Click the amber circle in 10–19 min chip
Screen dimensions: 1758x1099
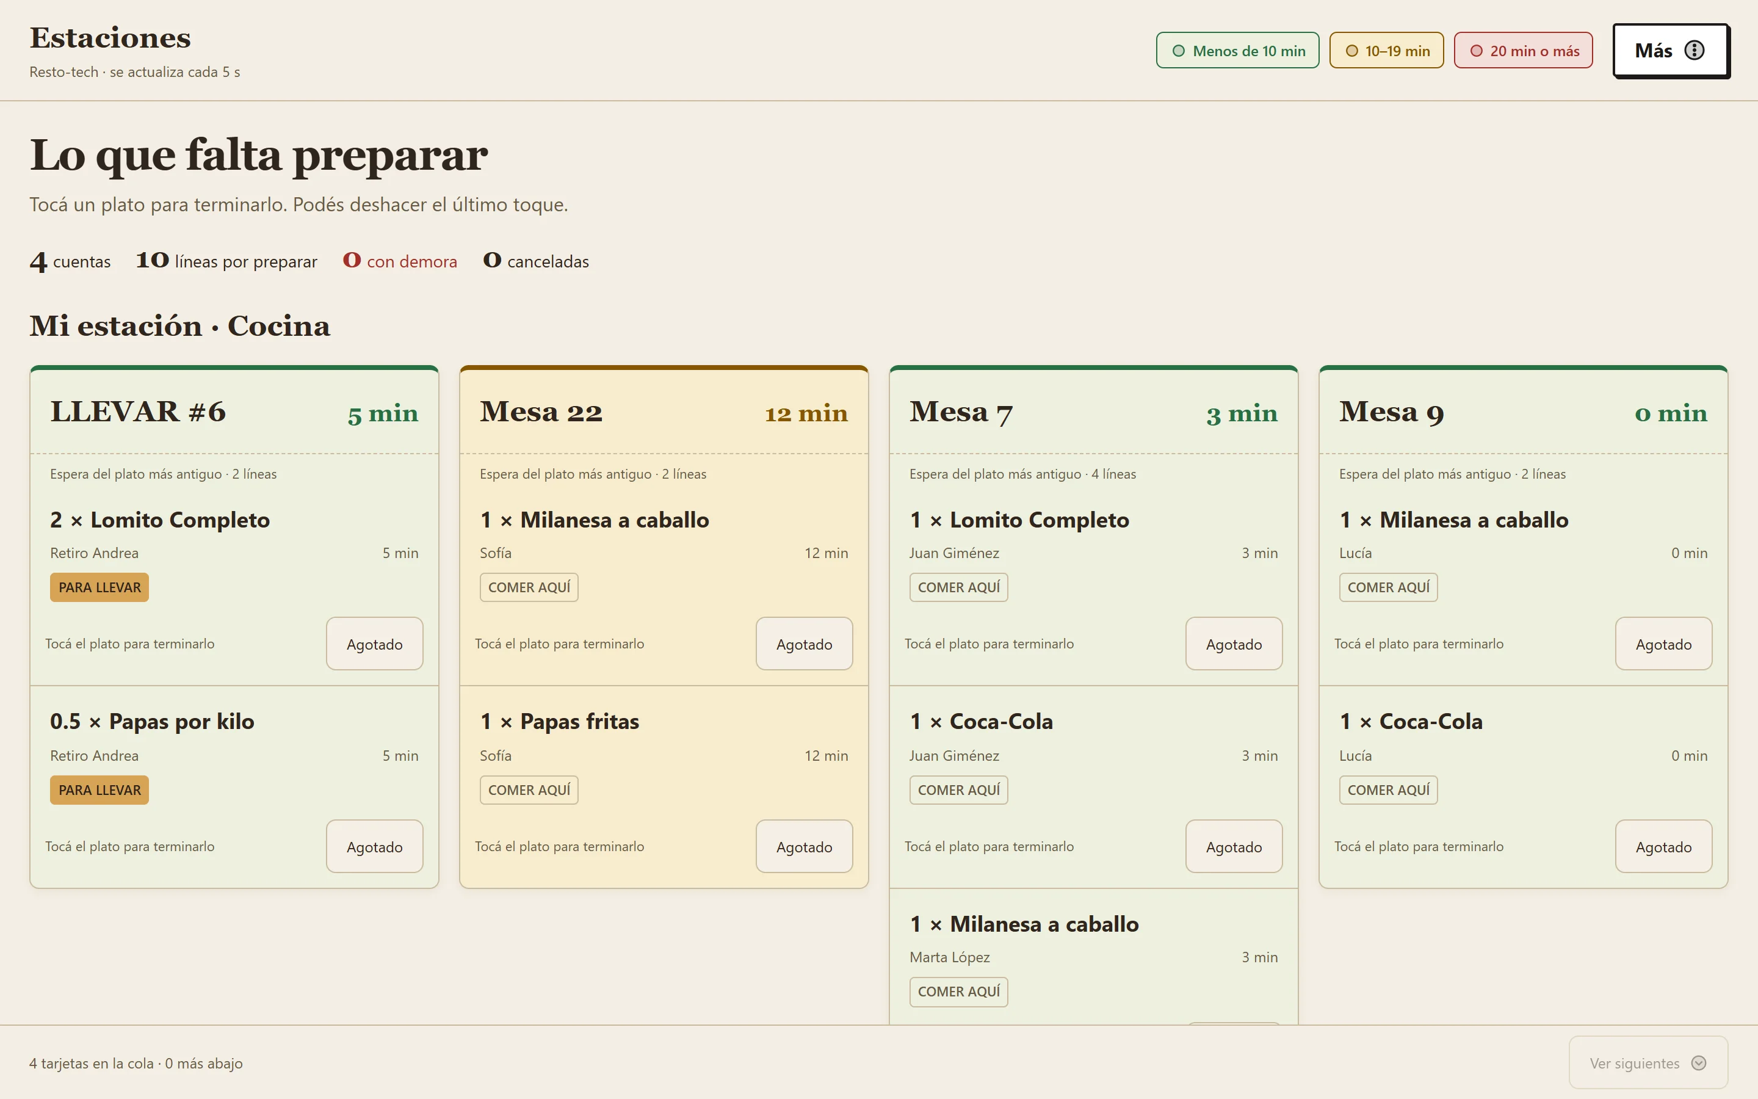(1351, 51)
